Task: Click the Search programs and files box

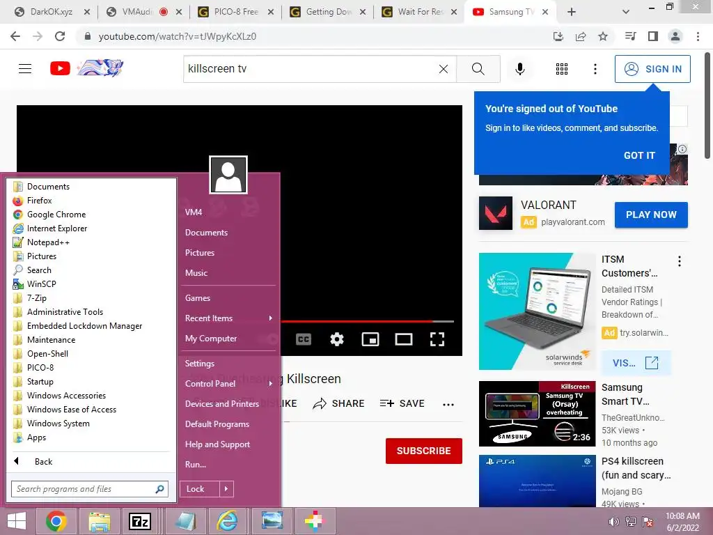Action: click(x=90, y=489)
